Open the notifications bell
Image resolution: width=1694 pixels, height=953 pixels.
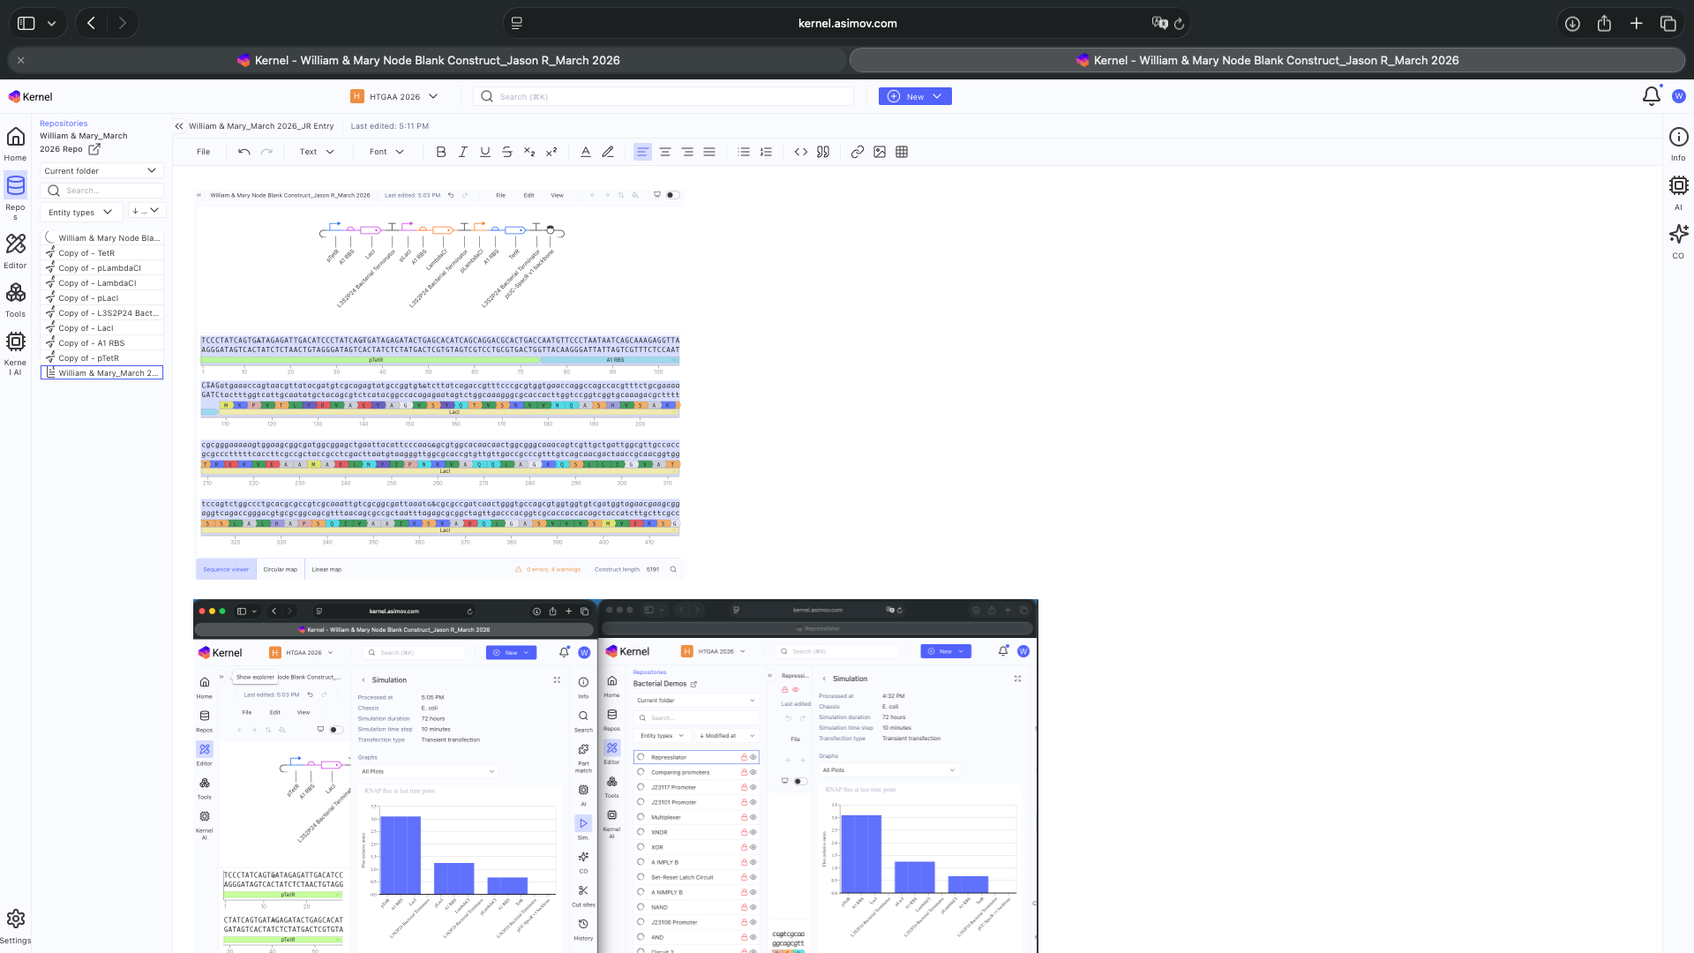click(1651, 96)
